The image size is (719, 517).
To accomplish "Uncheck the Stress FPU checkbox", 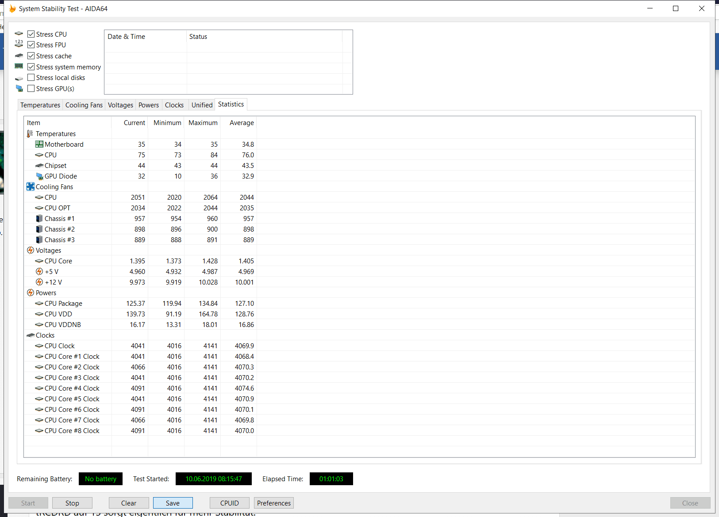I will click(x=31, y=45).
